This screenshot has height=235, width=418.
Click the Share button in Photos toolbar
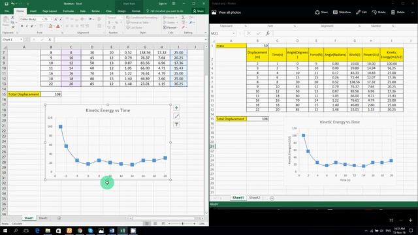point(321,12)
